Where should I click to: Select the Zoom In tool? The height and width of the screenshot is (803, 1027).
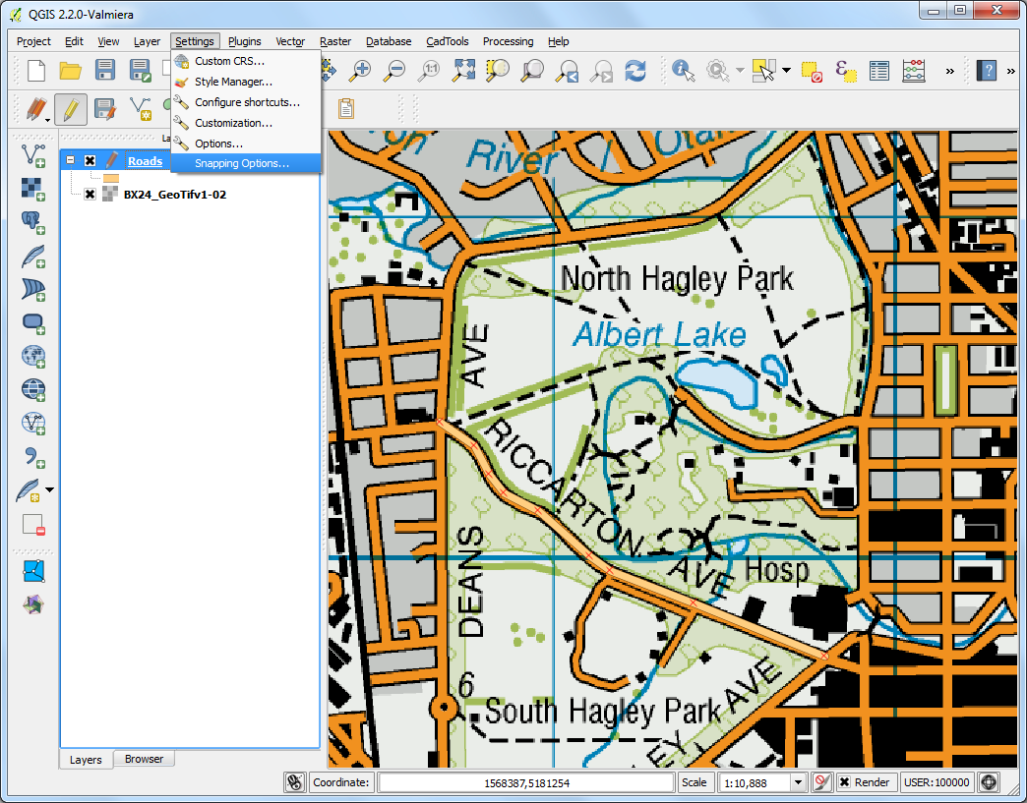click(360, 70)
